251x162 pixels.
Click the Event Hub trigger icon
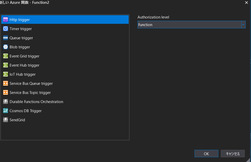tap(5, 65)
